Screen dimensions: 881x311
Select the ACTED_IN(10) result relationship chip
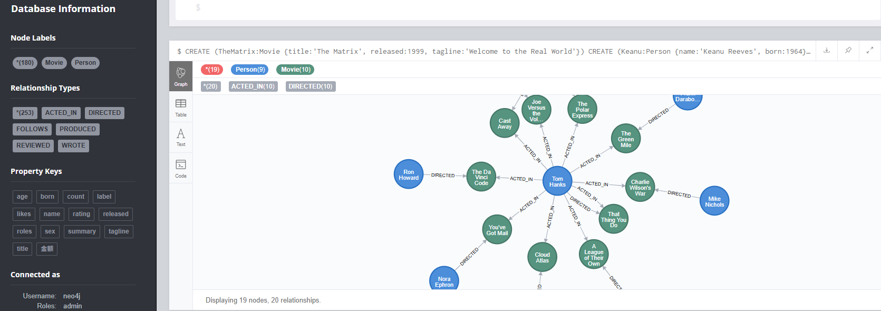tap(253, 86)
